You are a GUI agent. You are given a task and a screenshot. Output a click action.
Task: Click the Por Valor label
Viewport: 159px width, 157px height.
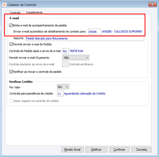[15, 87]
